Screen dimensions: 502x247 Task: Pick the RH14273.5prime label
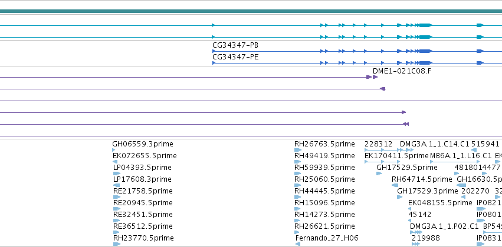tap(324, 215)
